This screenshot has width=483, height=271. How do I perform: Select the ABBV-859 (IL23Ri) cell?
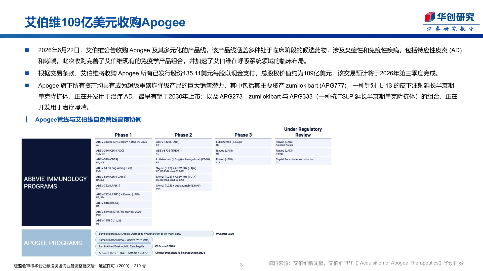coord(123,213)
